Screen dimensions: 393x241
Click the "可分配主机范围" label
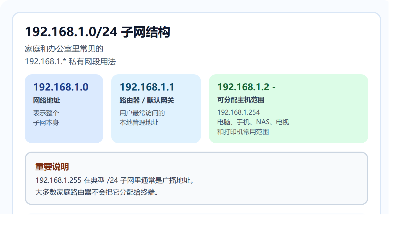[x=241, y=100]
